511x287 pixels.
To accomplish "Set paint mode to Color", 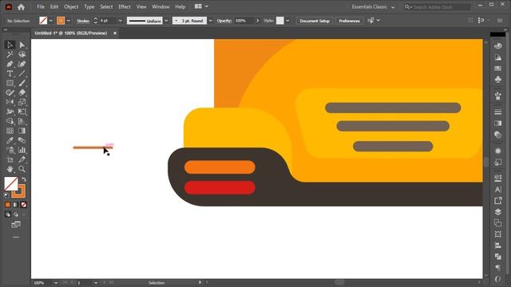I will [x=8, y=205].
